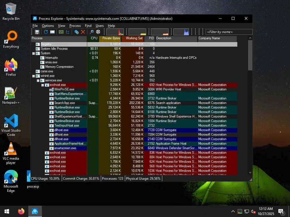
Task: Click the SearchApp.exe process icon
Action: tap(52, 103)
